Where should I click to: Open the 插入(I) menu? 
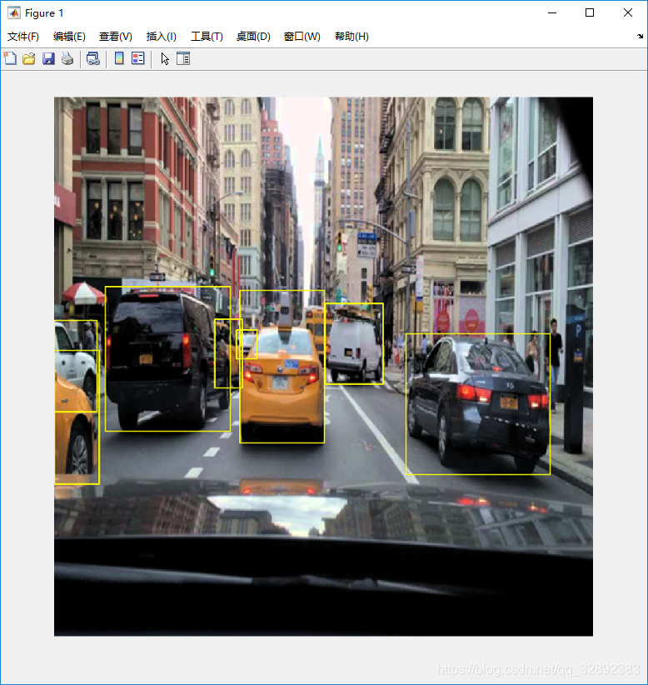tap(161, 37)
